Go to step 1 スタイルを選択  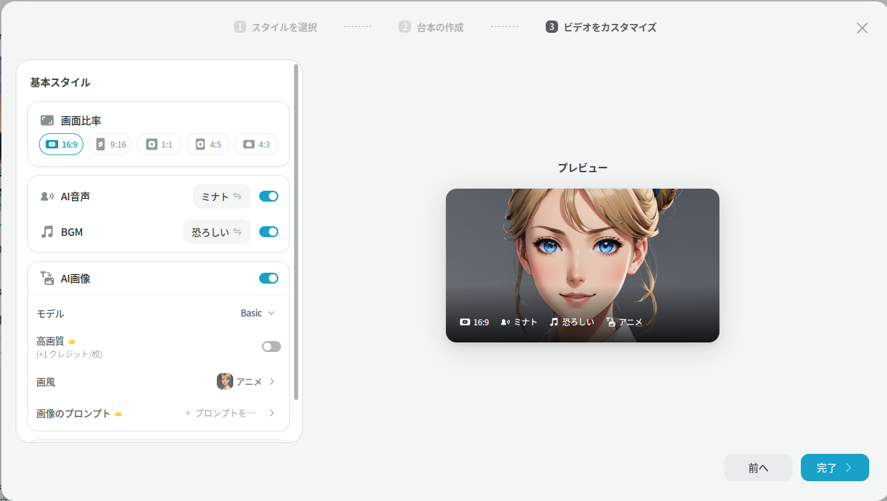coord(276,27)
